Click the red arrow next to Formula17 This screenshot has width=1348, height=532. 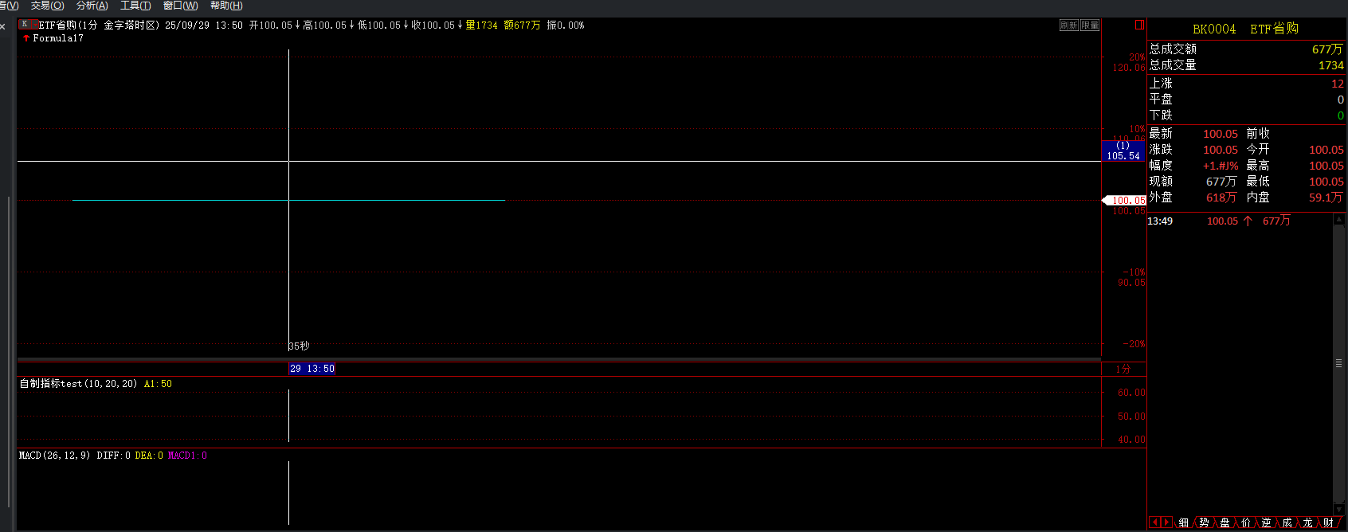pos(26,38)
